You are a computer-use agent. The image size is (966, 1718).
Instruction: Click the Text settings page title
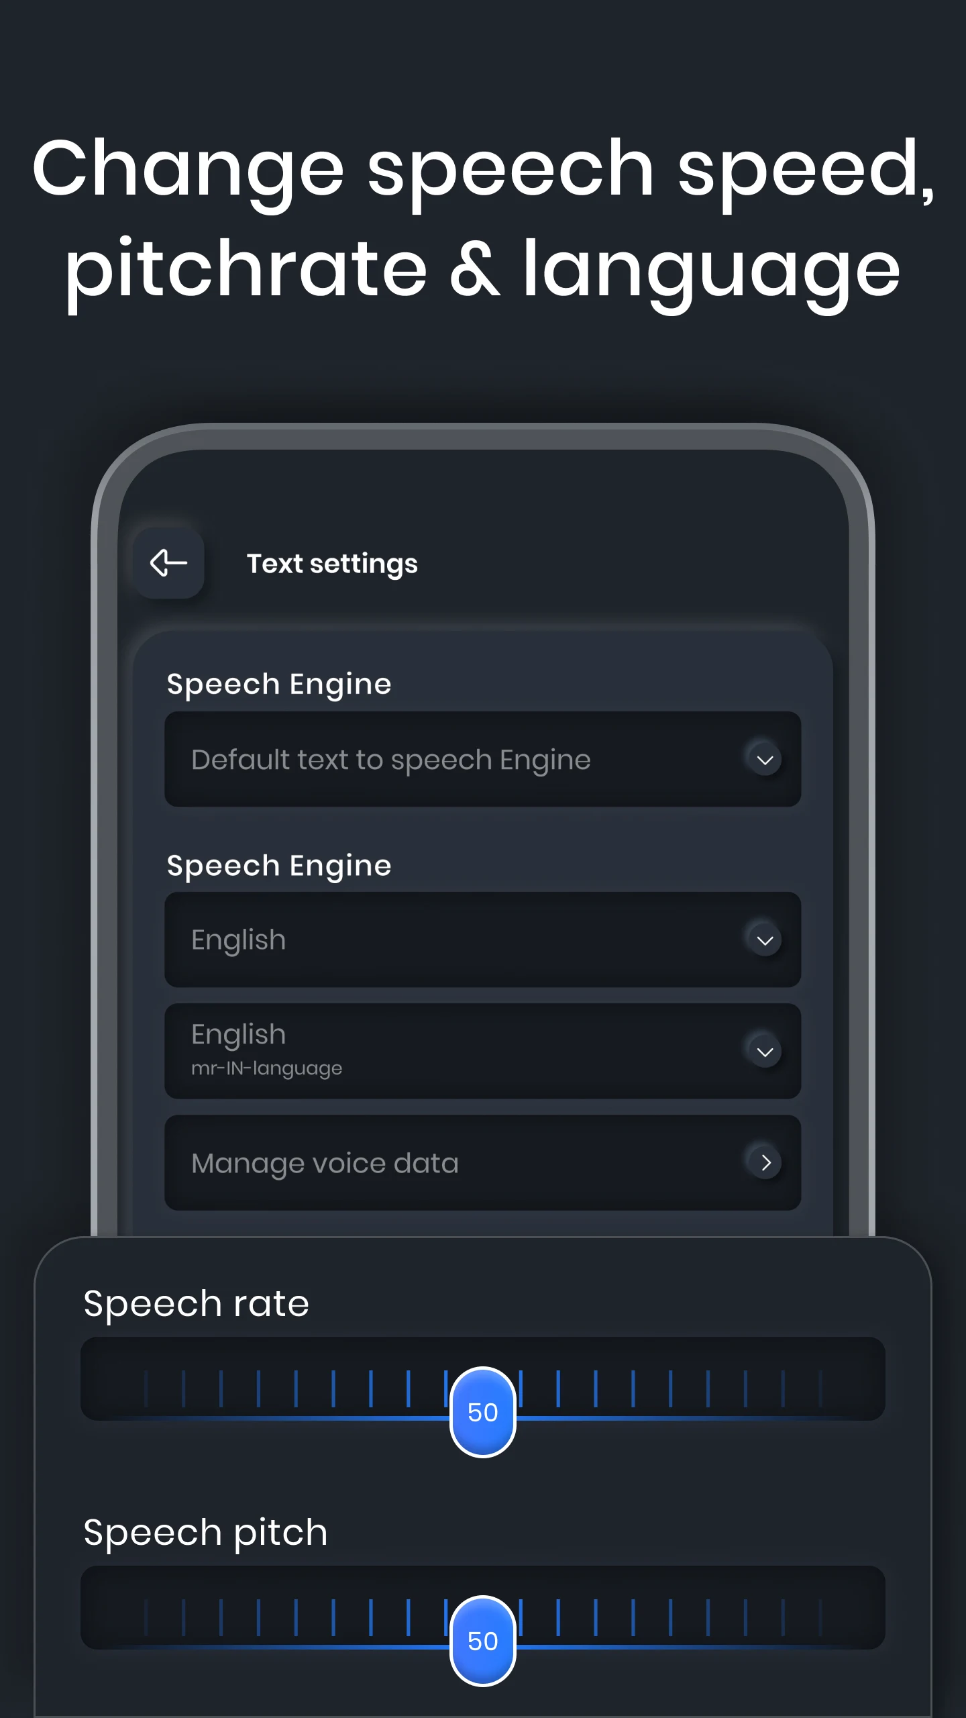tap(332, 564)
